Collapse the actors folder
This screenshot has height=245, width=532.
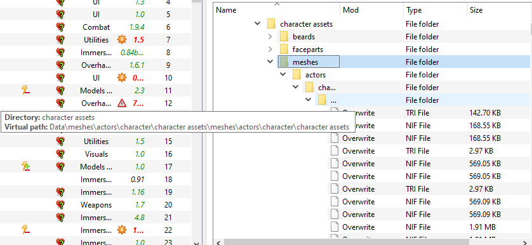283,74
